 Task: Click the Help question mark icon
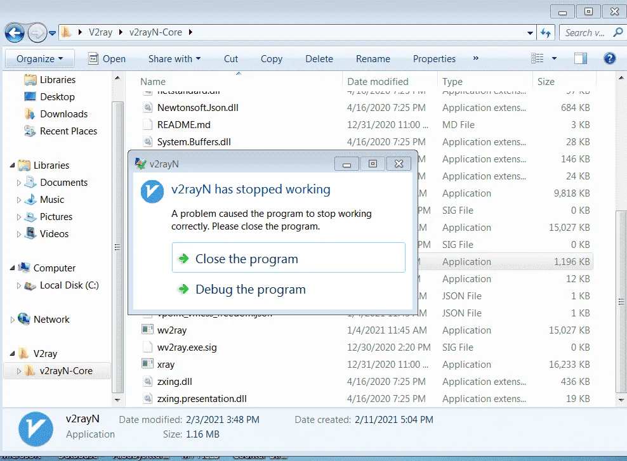coord(609,59)
